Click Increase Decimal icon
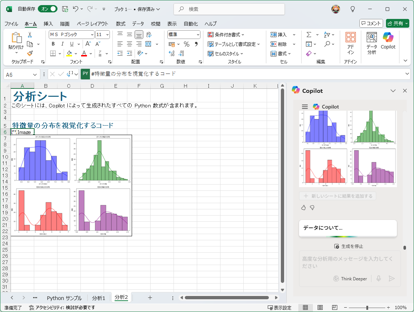 coord(172,54)
